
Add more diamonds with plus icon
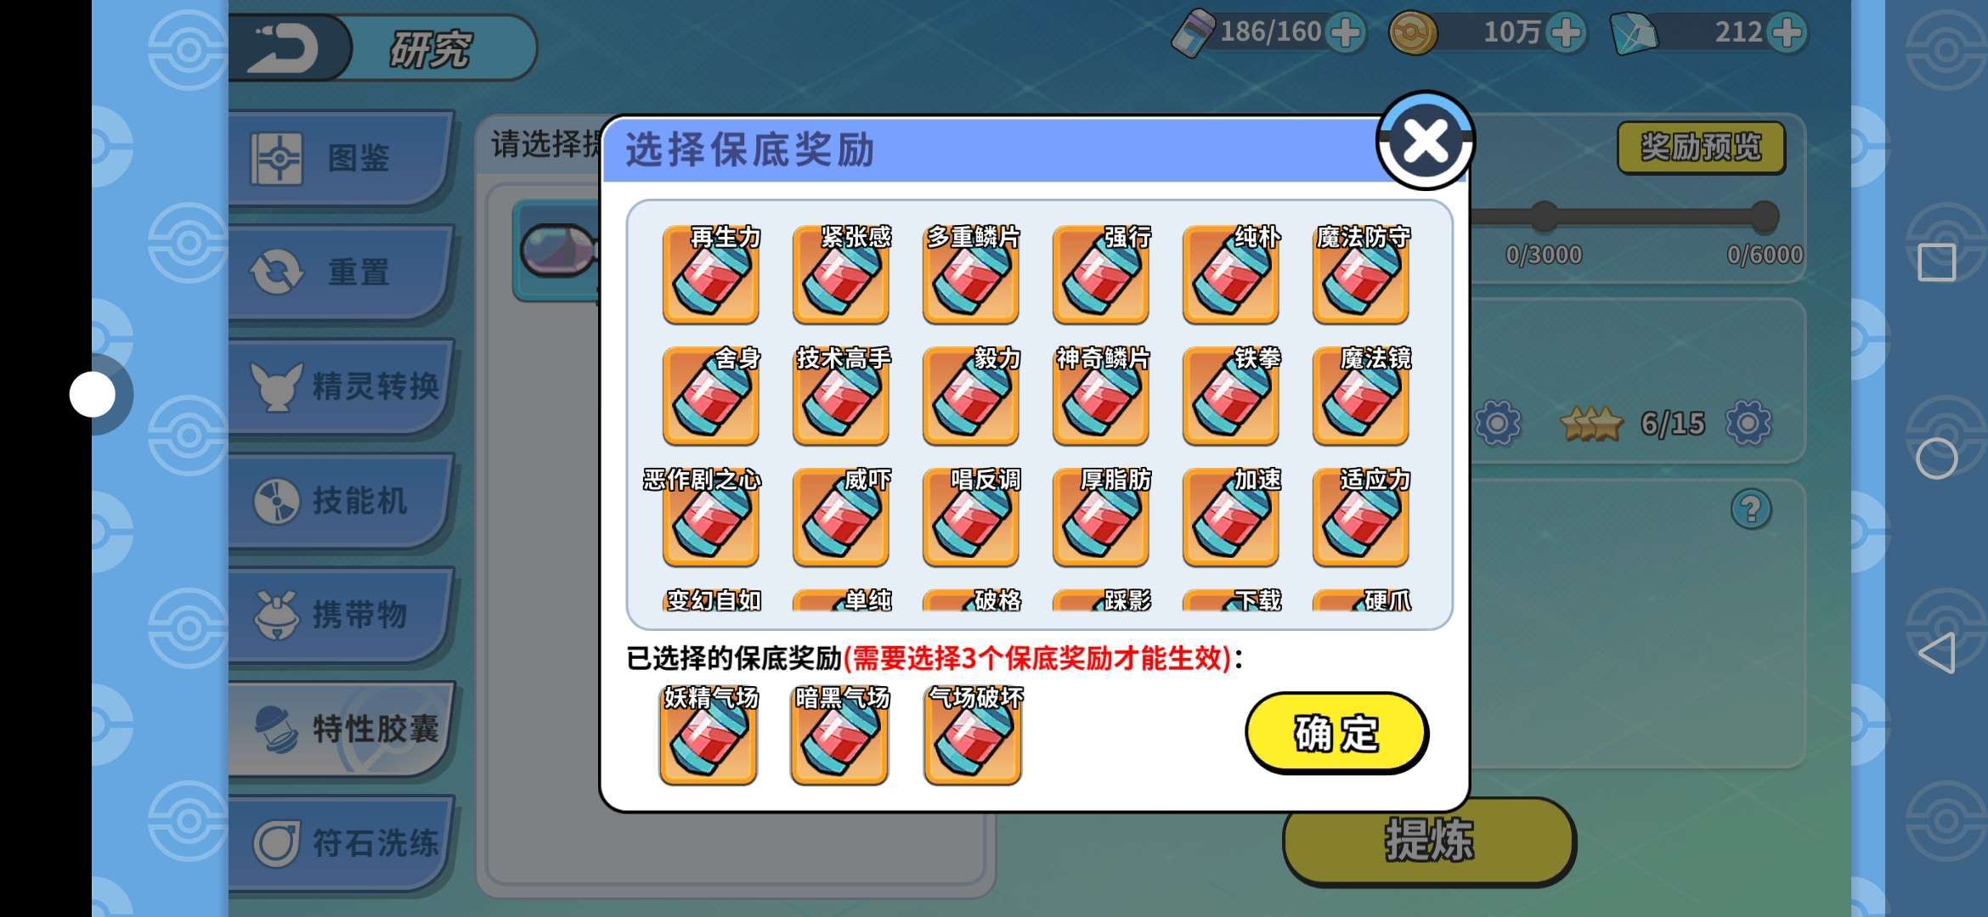point(1787,33)
